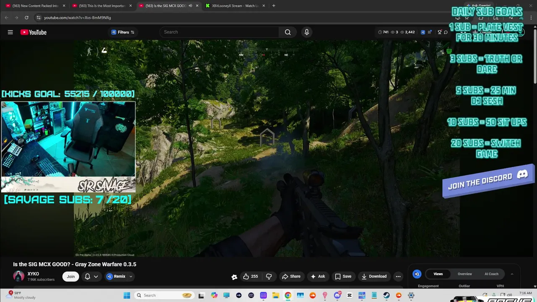Go to the YouTube home logo
The width and height of the screenshot is (537, 302).
click(x=33, y=32)
